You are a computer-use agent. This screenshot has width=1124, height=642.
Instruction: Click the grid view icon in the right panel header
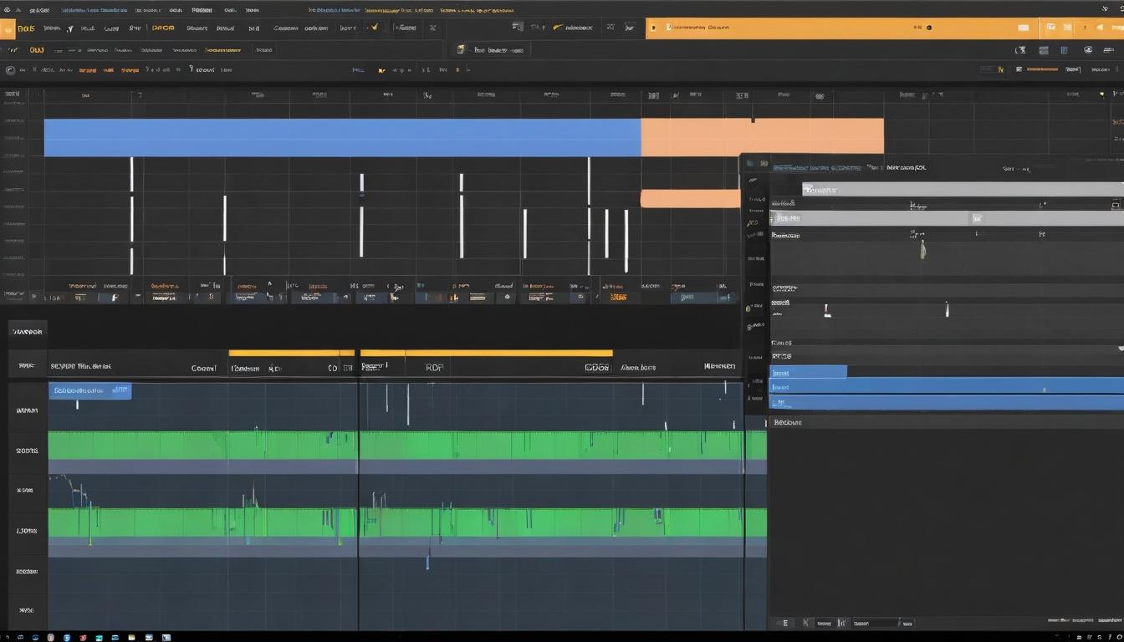1114,206
